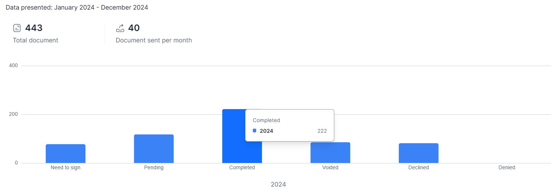Screen dimensions: 554x191
Task: Click the highlighted Completed bar
Action: tap(234, 136)
